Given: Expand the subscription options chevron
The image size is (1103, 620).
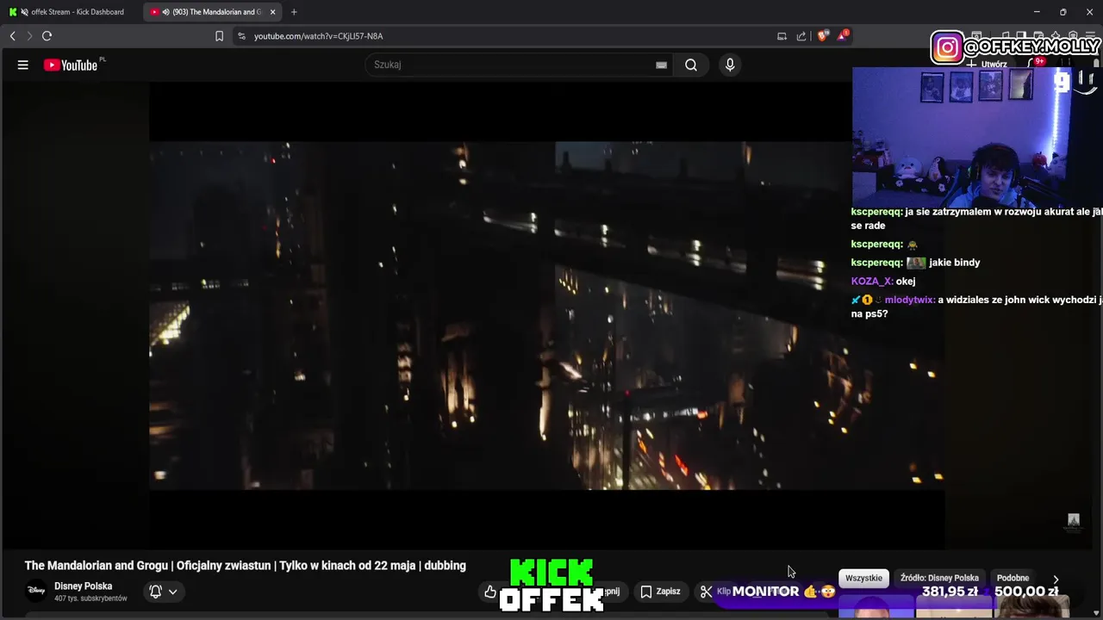Looking at the screenshot, I should pos(172,592).
